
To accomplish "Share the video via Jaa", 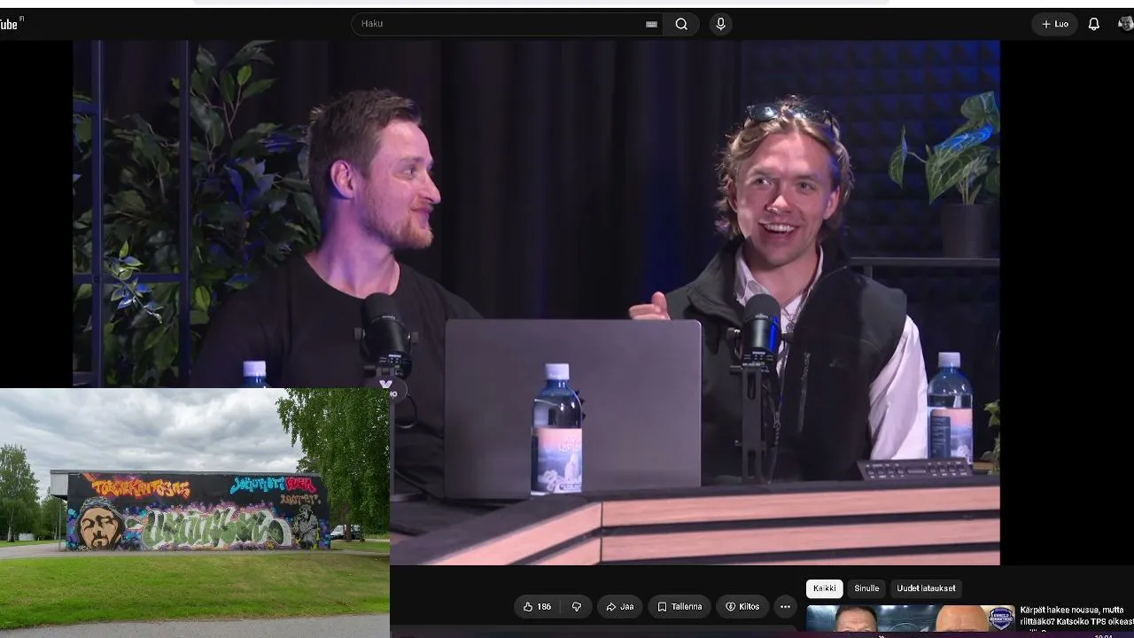I will point(620,607).
